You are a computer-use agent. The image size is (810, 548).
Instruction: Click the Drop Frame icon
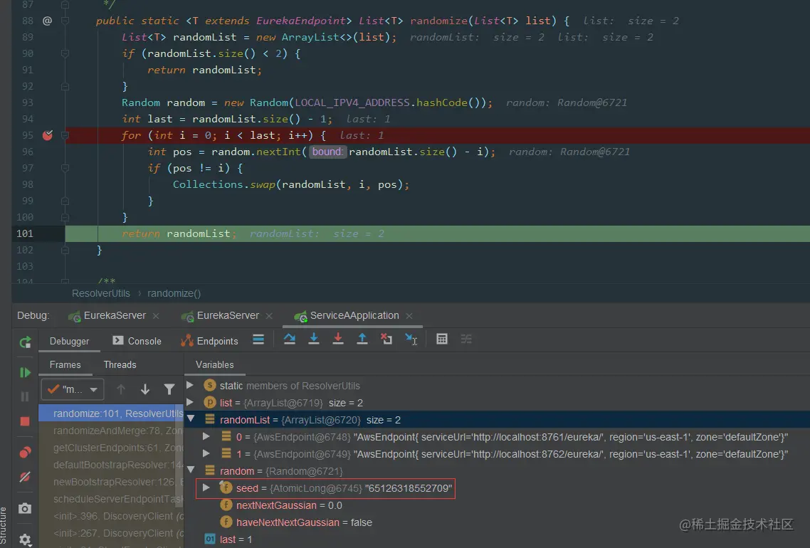click(x=386, y=339)
